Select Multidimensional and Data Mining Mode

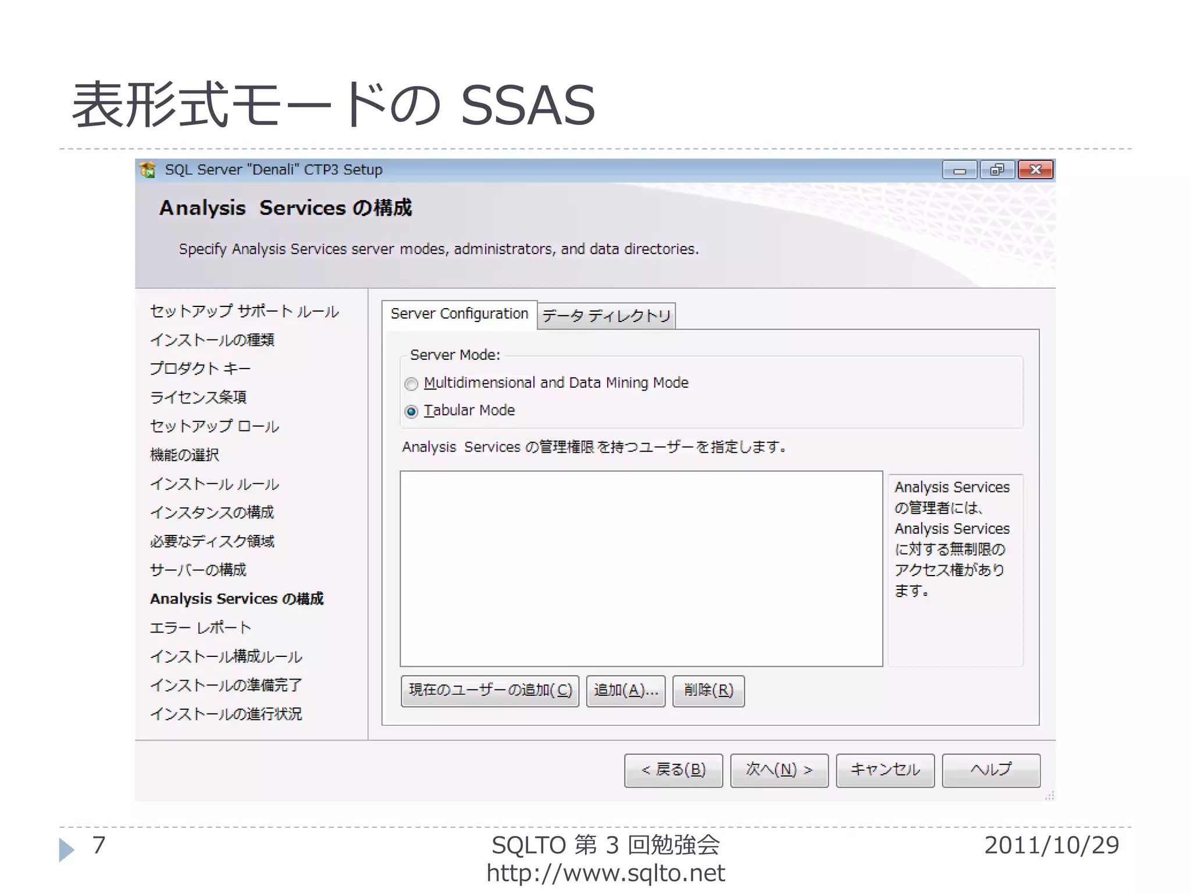(x=411, y=384)
